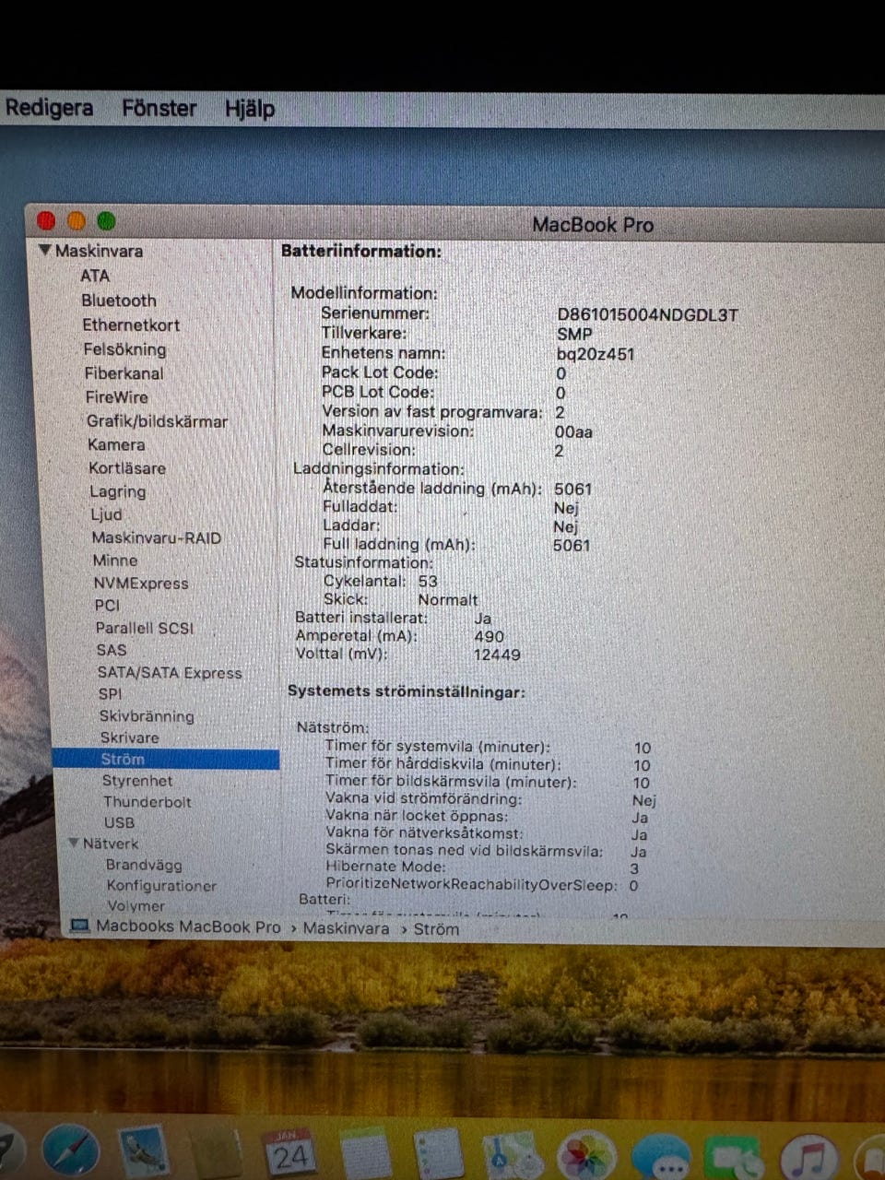Select Thunderbolt in the sidebar
The width and height of the screenshot is (885, 1180).
pos(147,802)
